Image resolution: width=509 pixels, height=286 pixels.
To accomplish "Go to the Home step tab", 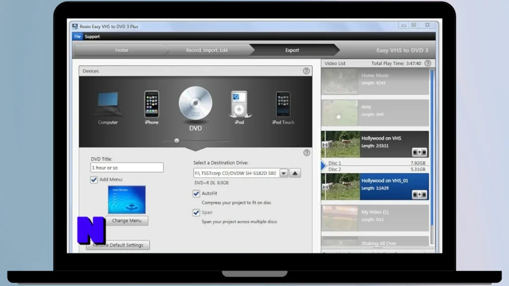I will click(121, 50).
